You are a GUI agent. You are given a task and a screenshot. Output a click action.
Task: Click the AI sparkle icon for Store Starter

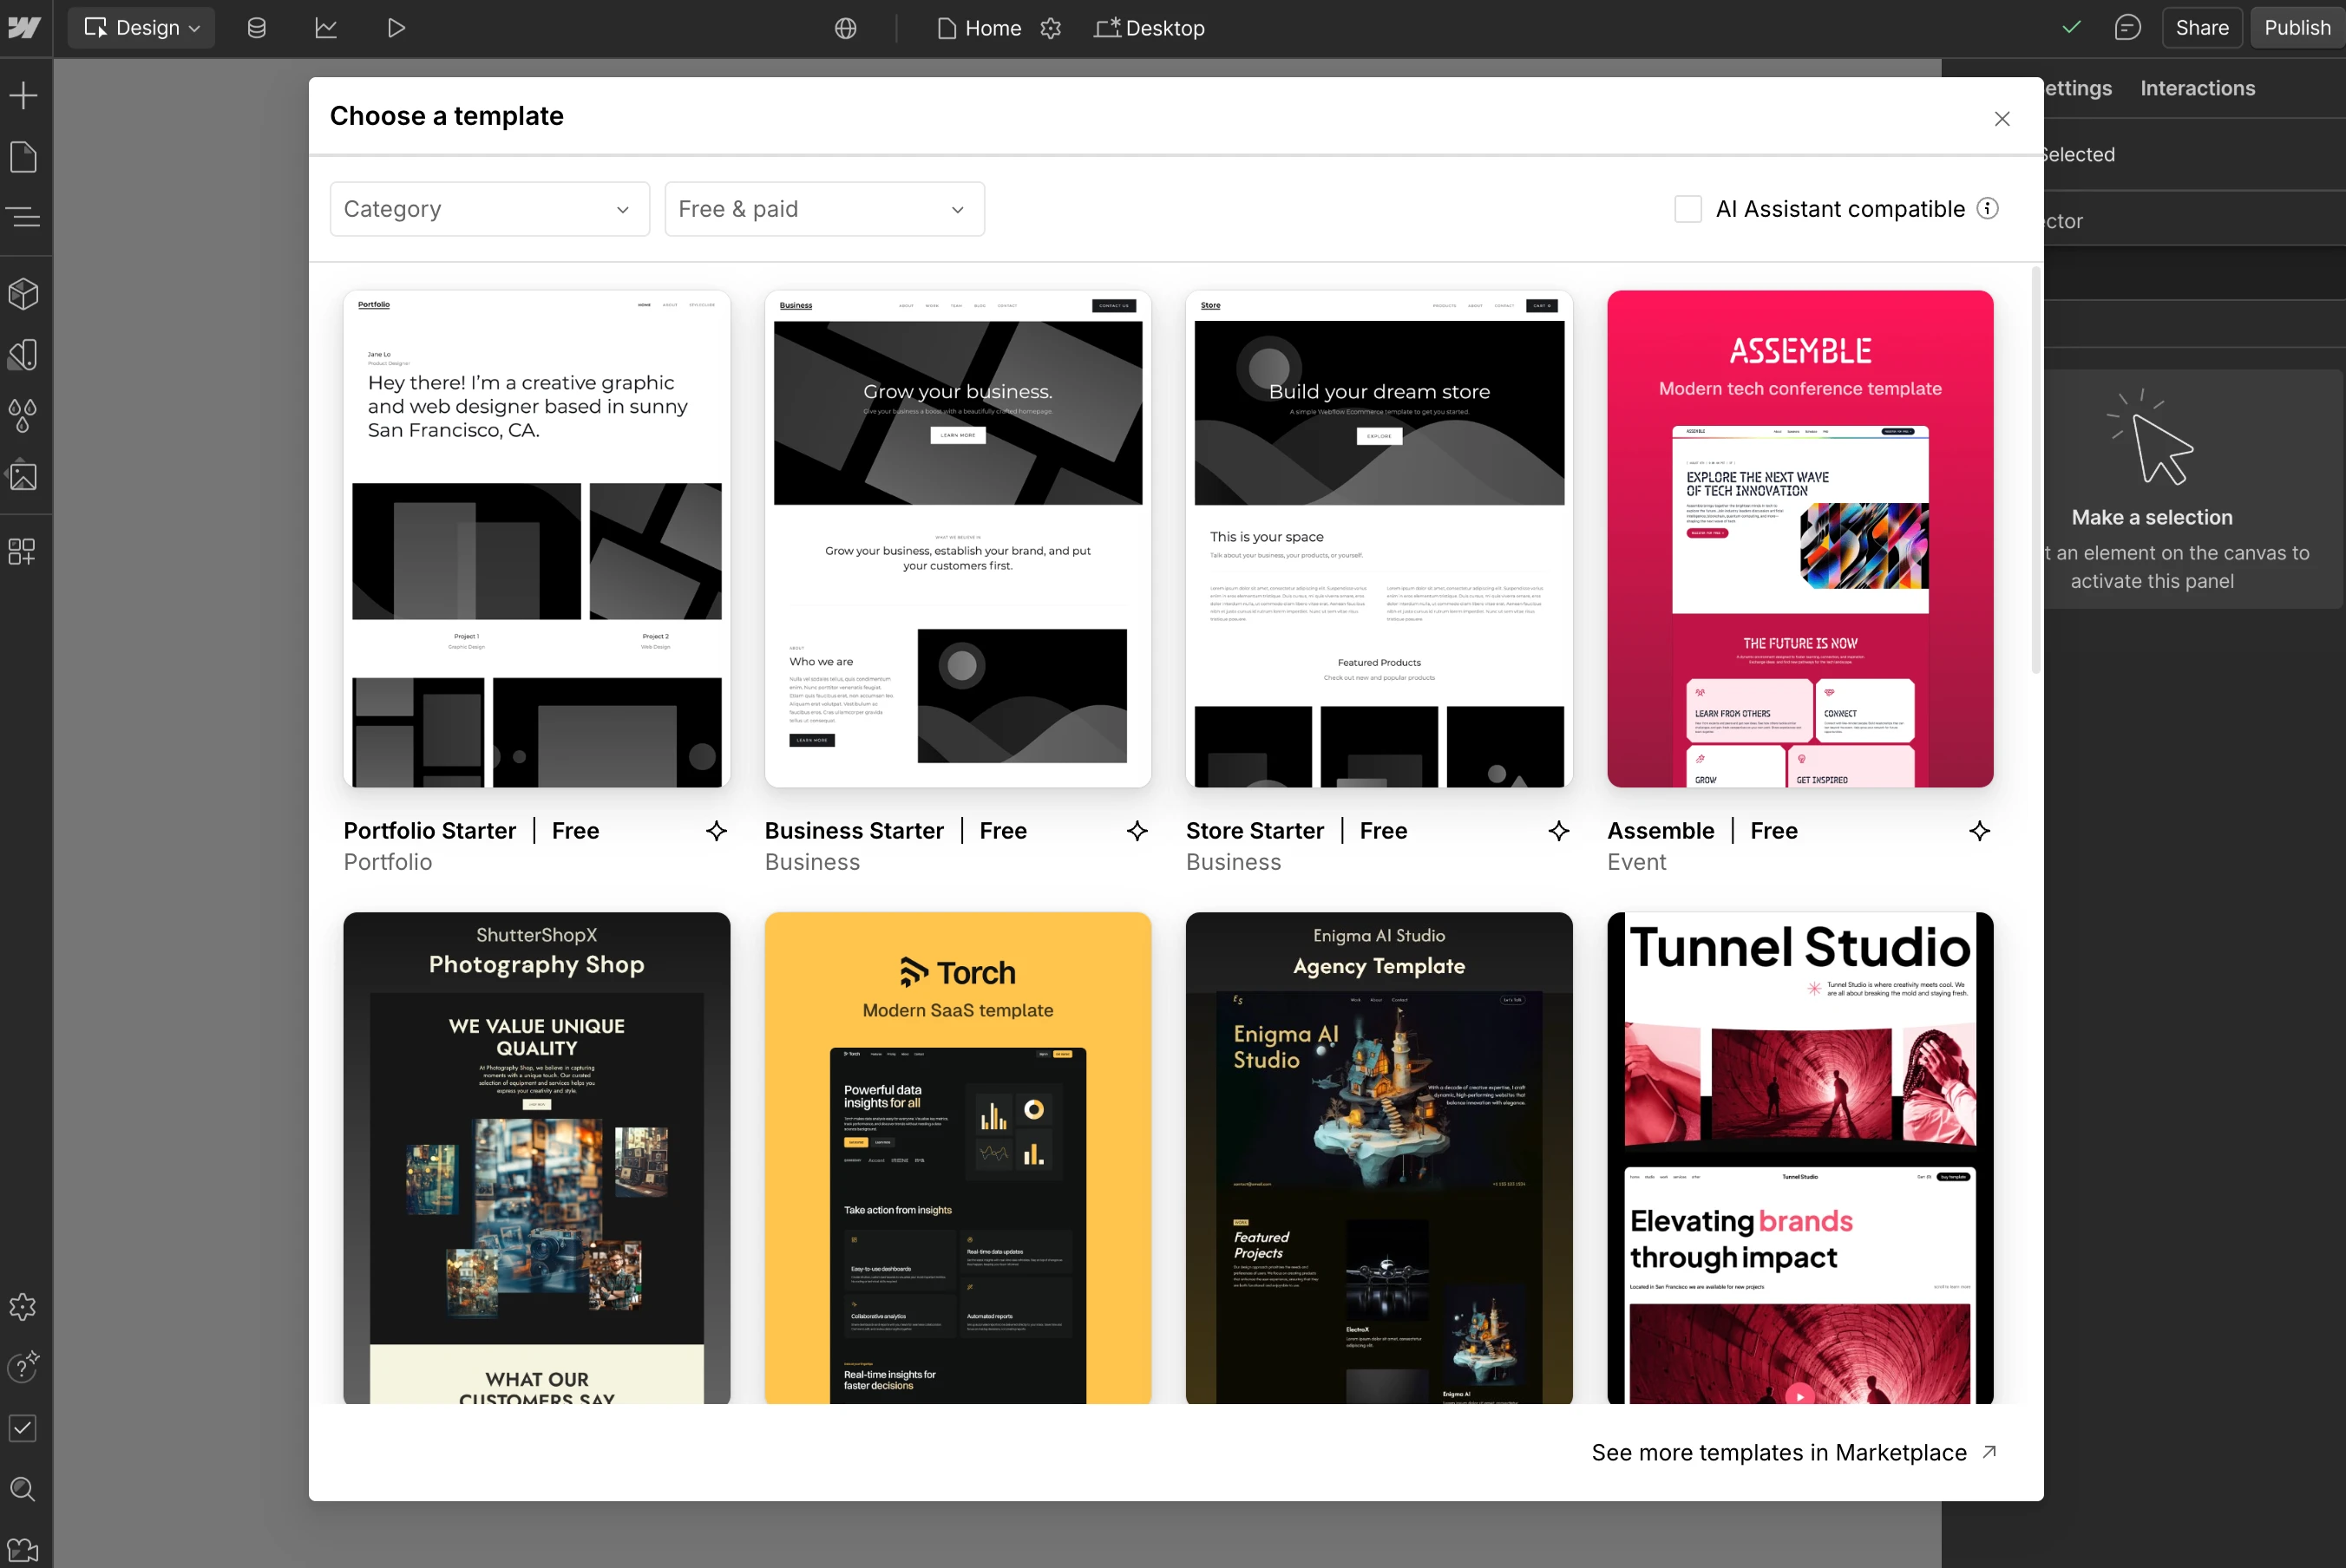point(1559,831)
